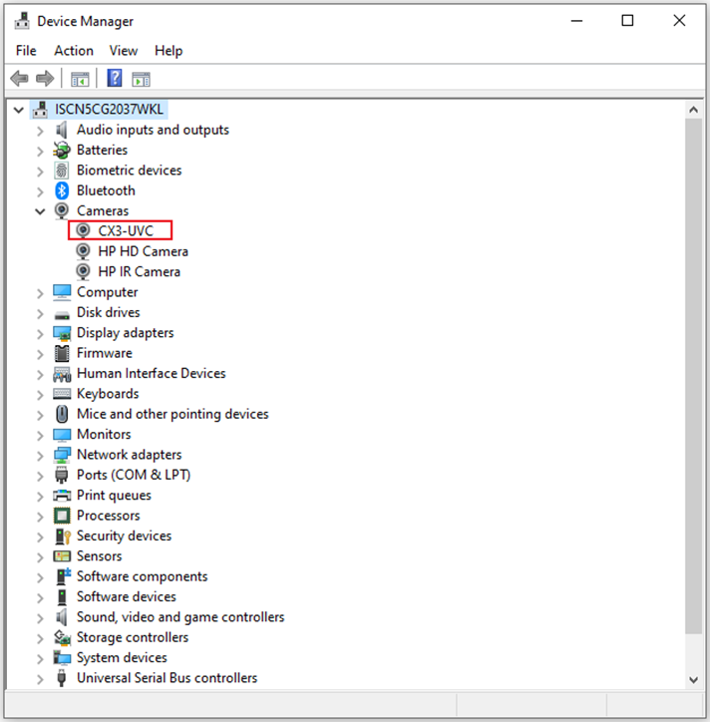Collapse the Cameras category
Screen dimensions: 710x722
coord(40,211)
